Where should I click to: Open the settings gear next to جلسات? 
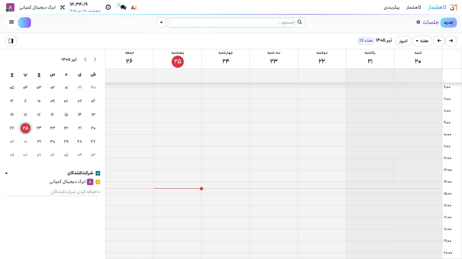418,22
